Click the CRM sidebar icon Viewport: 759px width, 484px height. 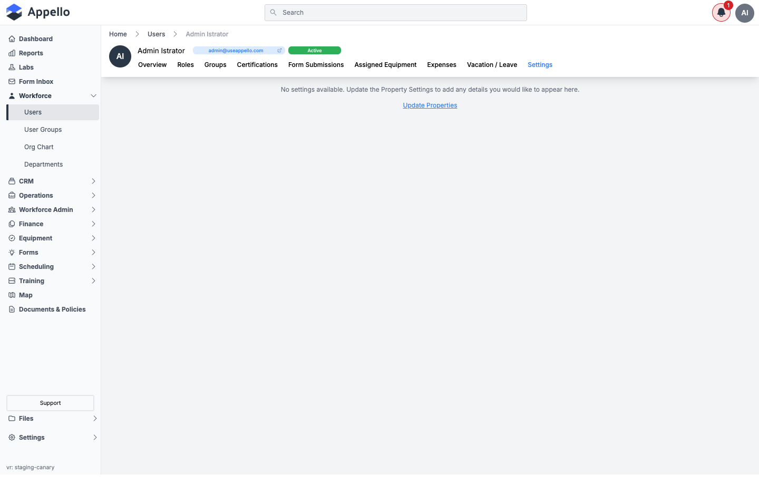(x=12, y=181)
